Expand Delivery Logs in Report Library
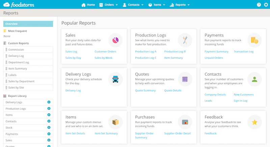 pos(49,102)
